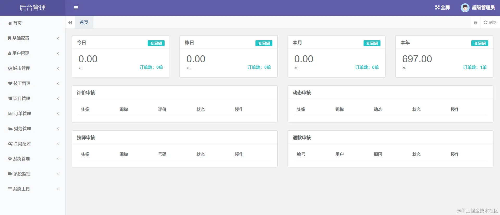Click the gears icon for 全局配置
The width and height of the screenshot is (500, 215).
click(10, 144)
